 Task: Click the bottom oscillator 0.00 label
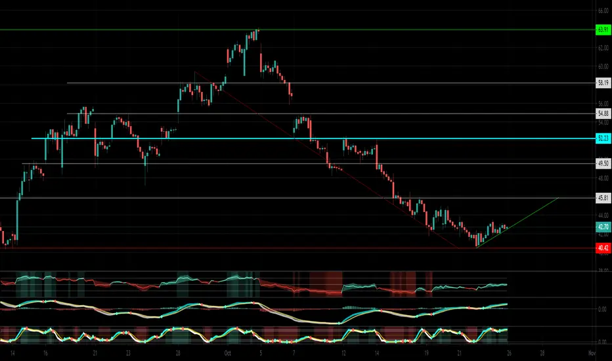[602, 342]
